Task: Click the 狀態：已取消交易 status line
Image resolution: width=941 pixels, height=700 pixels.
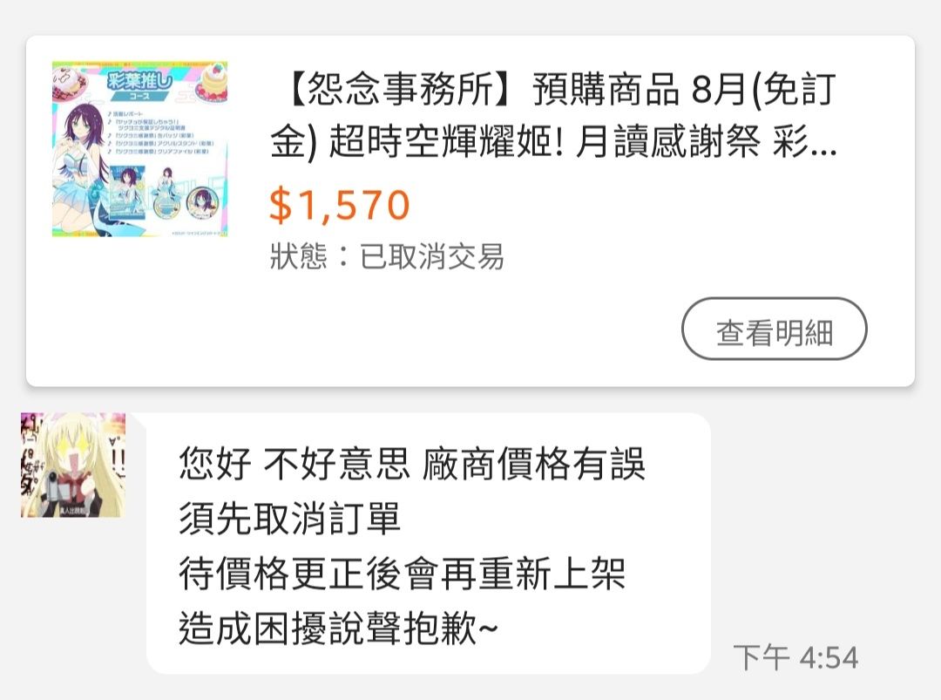Action: [387, 256]
